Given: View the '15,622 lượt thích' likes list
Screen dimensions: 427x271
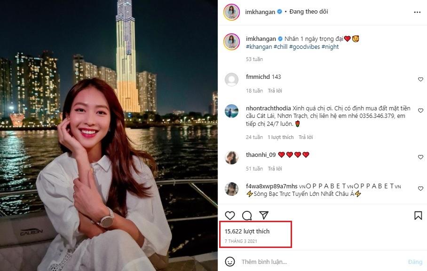Looking at the screenshot, I should coord(247,231).
